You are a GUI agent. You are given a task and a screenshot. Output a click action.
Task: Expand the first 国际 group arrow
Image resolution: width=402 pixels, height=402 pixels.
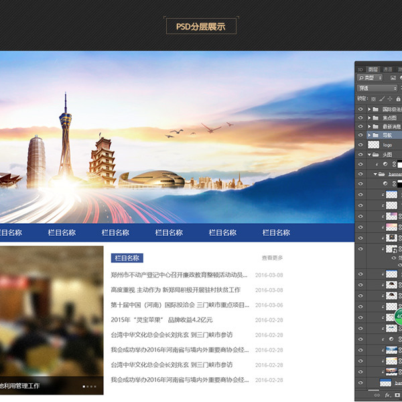tap(369, 109)
